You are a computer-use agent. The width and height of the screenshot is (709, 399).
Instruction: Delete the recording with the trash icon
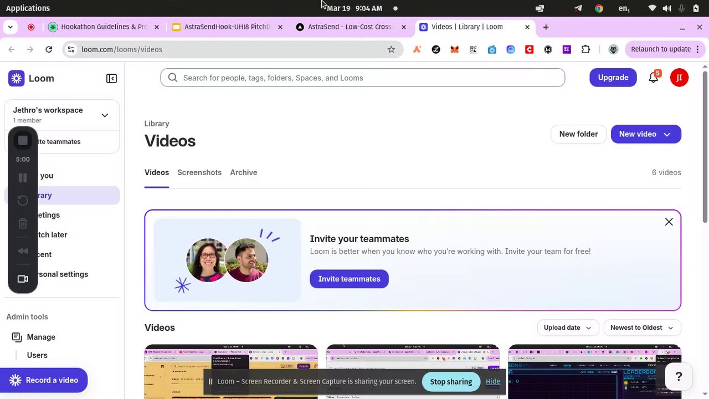pyautogui.click(x=23, y=224)
